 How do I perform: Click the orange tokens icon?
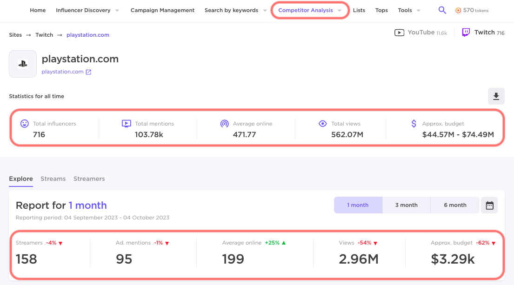(x=458, y=10)
